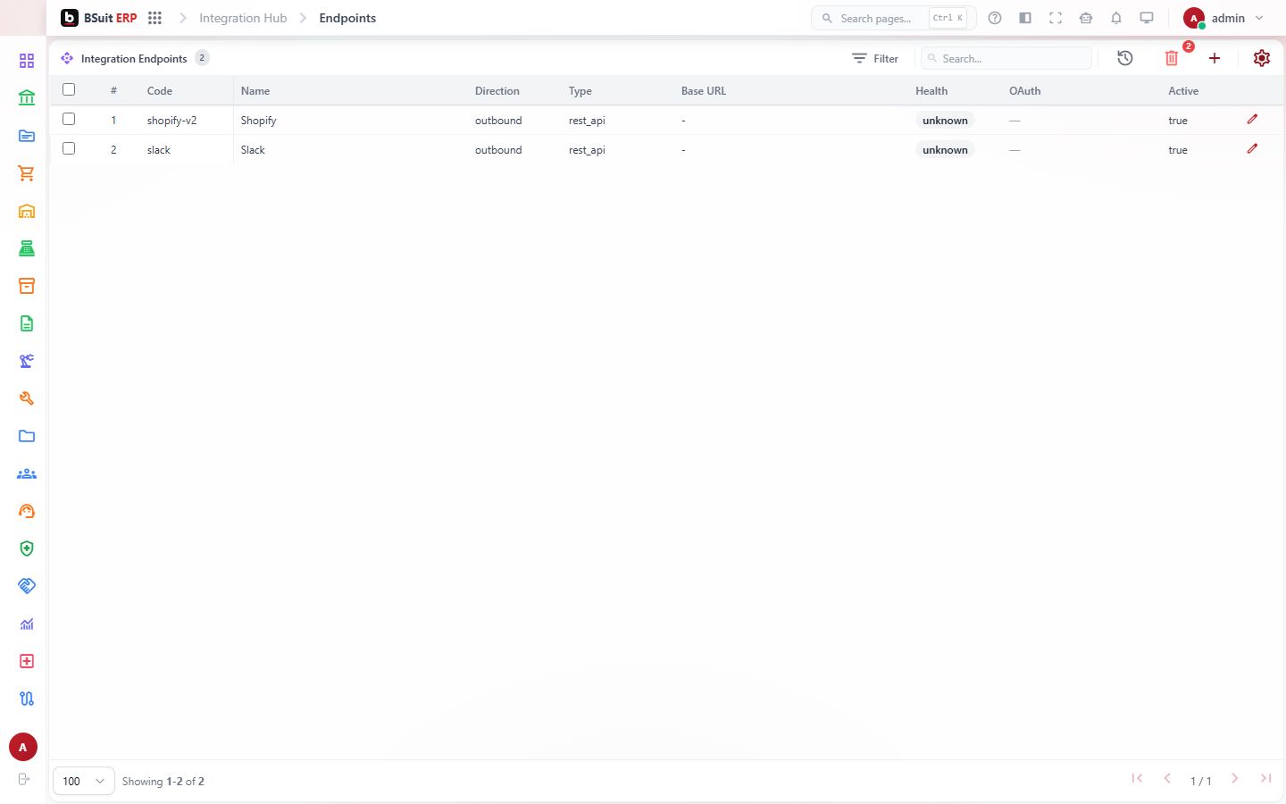Open the analytics chart module in sidebar
1286x804 pixels.
[x=27, y=624]
